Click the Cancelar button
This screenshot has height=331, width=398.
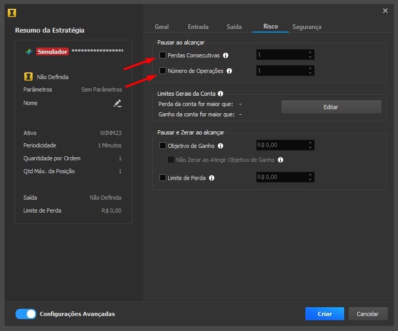tap(368, 314)
